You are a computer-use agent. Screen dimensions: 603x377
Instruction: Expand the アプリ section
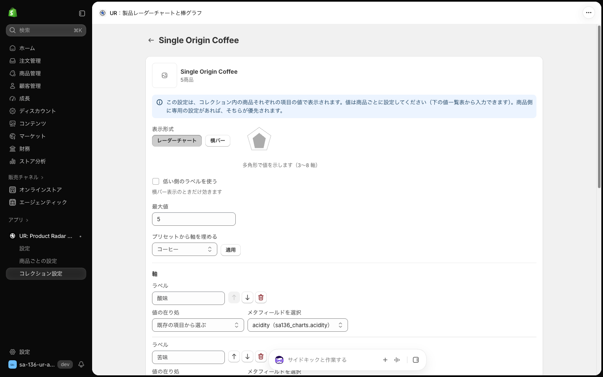pos(18,220)
